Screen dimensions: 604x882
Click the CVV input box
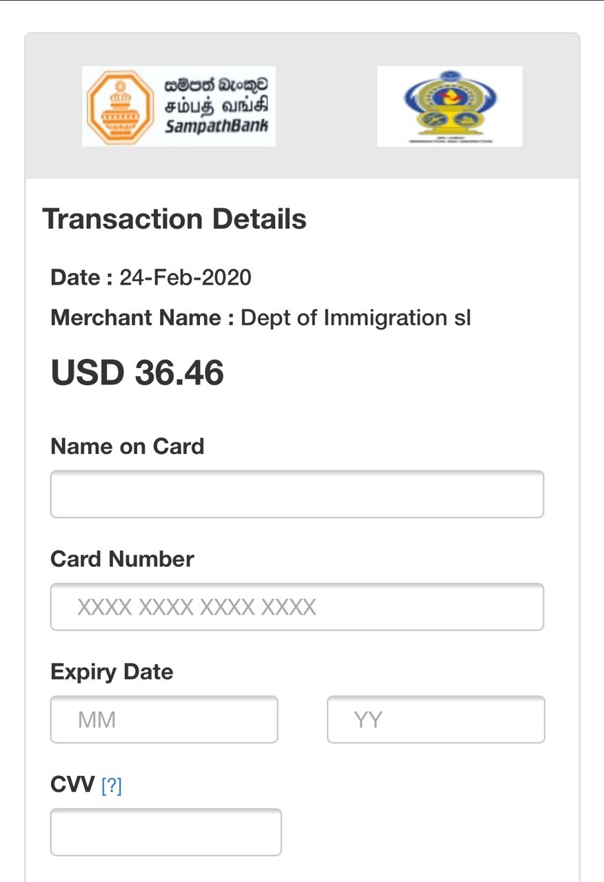(x=166, y=832)
